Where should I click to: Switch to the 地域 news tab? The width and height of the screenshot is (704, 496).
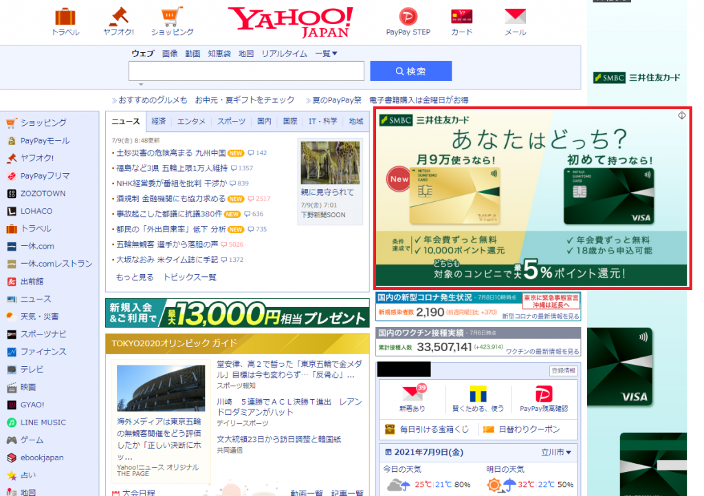click(356, 121)
